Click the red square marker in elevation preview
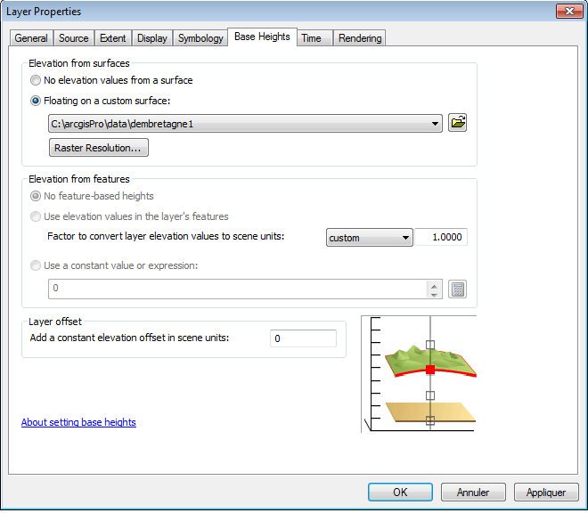Image resolution: width=588 pixels, height=513 pixels. (430, 369)
